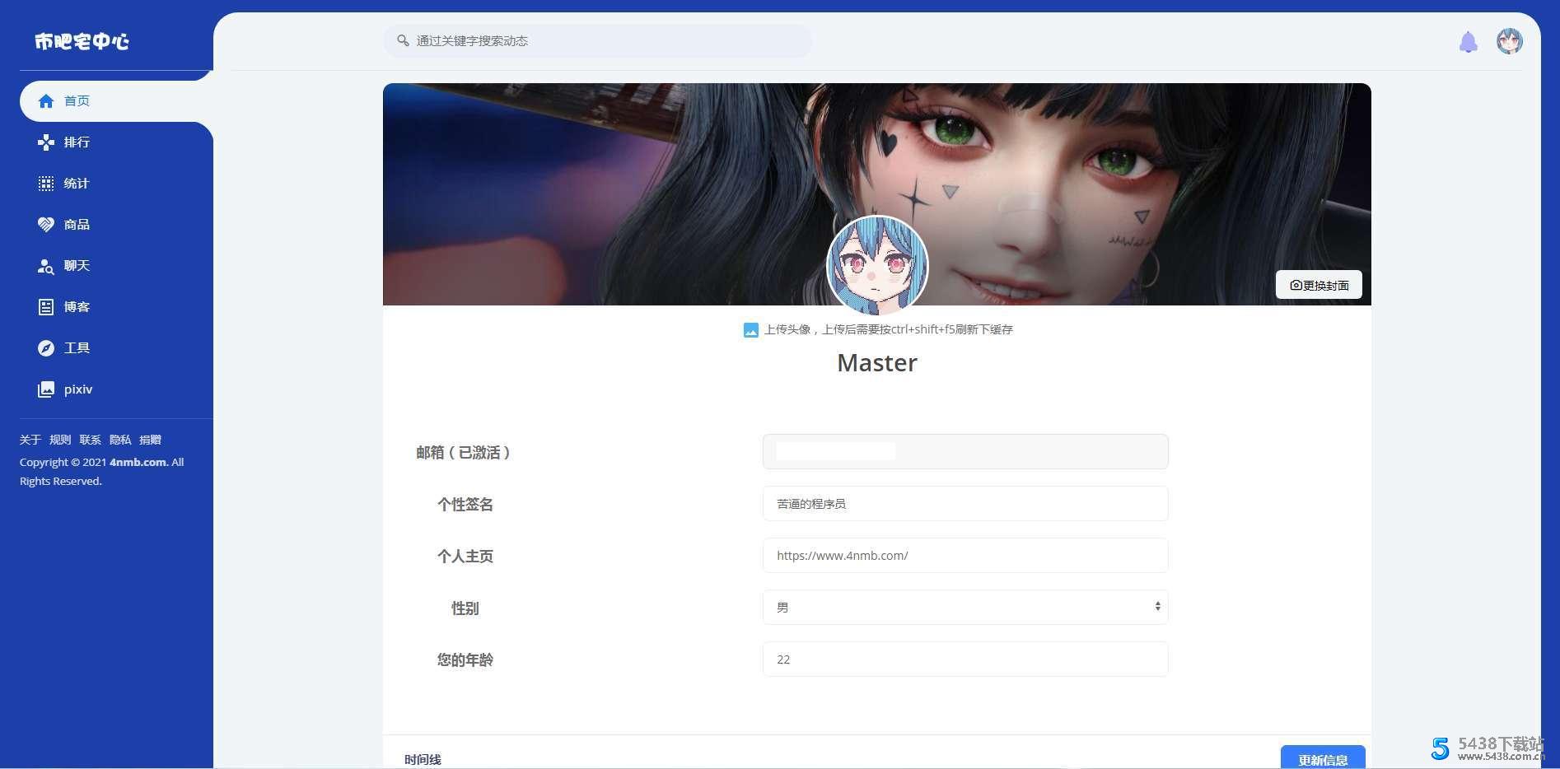
Task: Open the products (商品) heart icon
Action: point(46,225)
